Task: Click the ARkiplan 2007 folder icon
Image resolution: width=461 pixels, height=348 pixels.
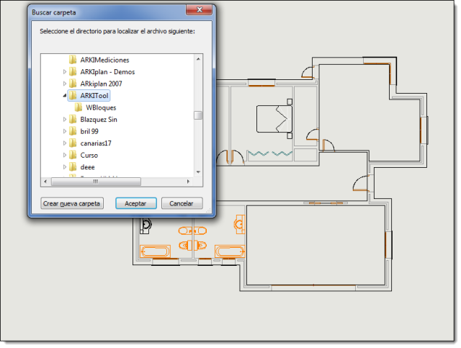Action: click(x=73, y=84)
